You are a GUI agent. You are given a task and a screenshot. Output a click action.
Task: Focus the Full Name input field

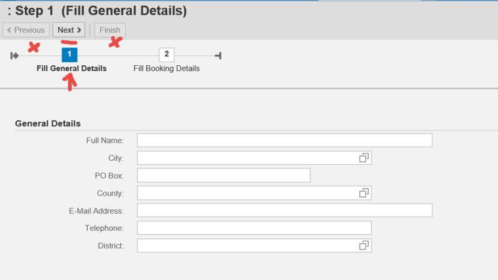click(x=285, y=141)
